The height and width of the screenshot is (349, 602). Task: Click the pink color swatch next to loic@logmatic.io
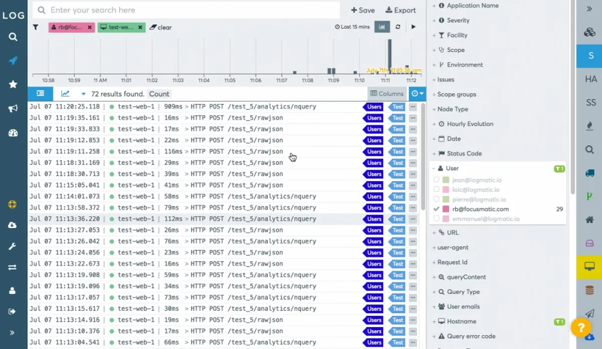pos(446,190)
